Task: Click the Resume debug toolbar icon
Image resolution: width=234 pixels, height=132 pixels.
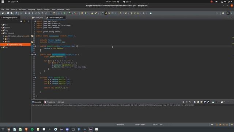Action: tap(26, 13)
